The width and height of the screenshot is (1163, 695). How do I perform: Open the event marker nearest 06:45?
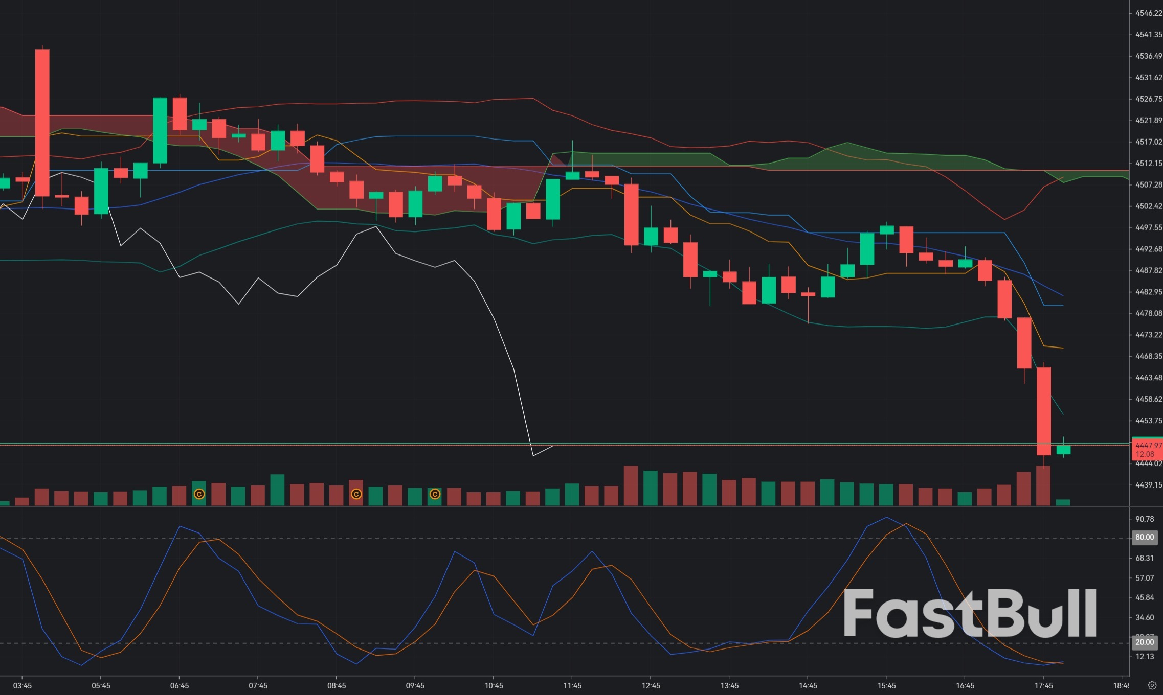(x=199, y=494)
